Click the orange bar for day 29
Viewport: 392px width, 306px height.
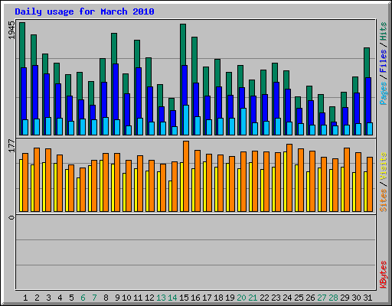point(347,180)
